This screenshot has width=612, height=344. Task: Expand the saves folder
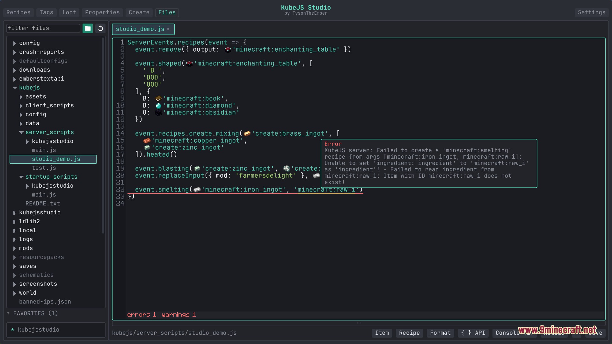tap(15, 266)
